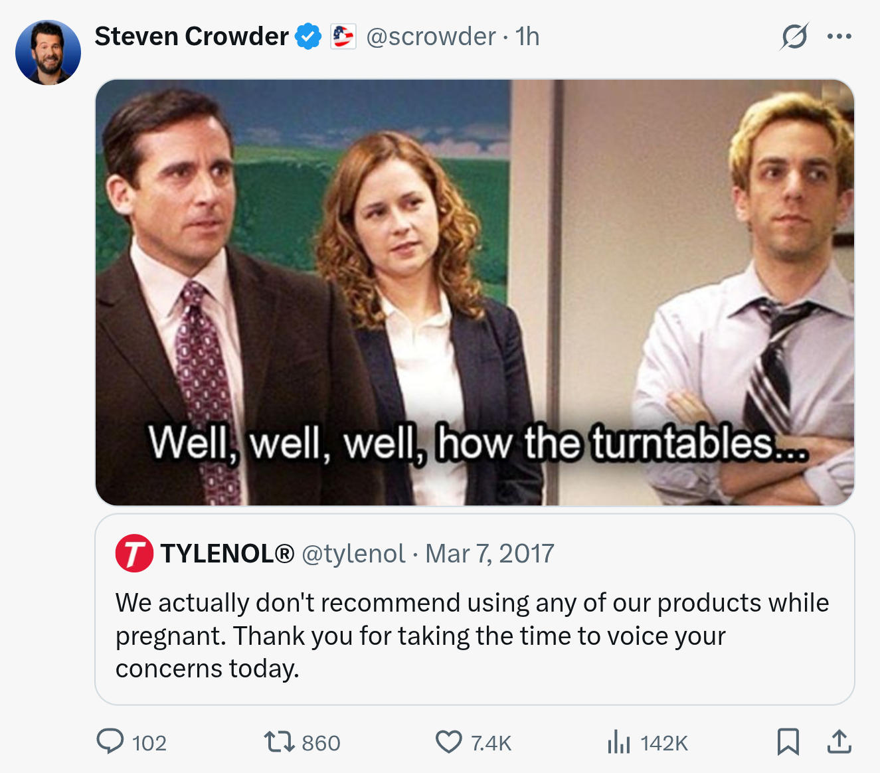
Task: View analytics bar chart icon
Action: click(619, 742)
